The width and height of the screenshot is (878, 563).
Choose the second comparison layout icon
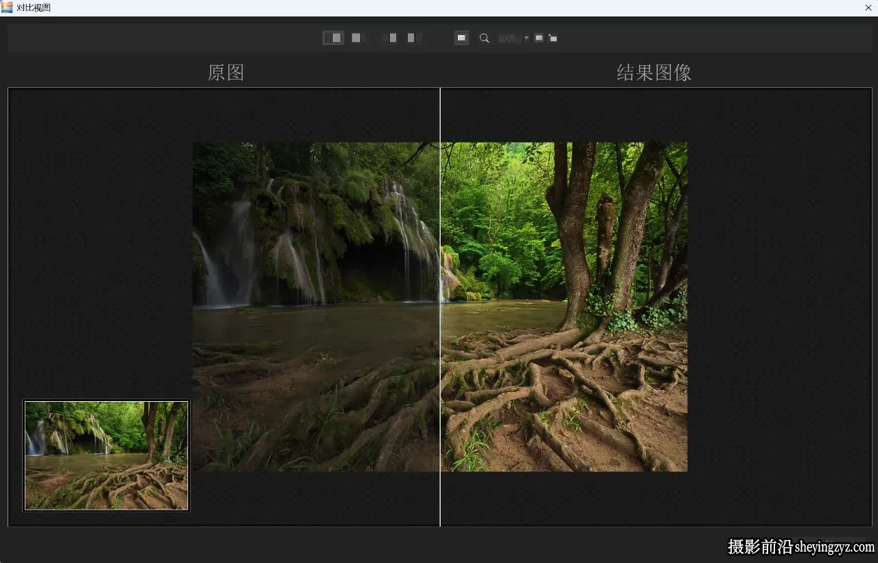coord(358,38)
